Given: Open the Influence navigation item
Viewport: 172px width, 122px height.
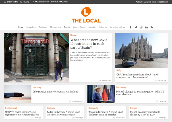Looking at the screenshot, I should point(103,27).
